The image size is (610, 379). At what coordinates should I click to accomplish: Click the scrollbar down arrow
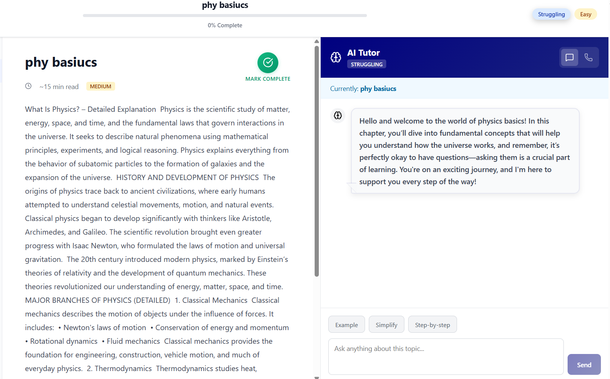[x=317, y=377]
